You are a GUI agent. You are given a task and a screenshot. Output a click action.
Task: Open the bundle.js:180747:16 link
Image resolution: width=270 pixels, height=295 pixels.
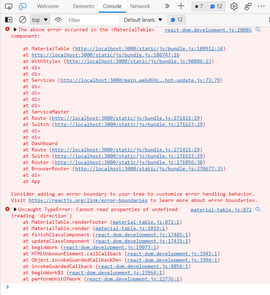[x=105, y=55]
